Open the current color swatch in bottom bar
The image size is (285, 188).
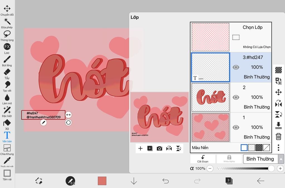[x=102, y=181]
